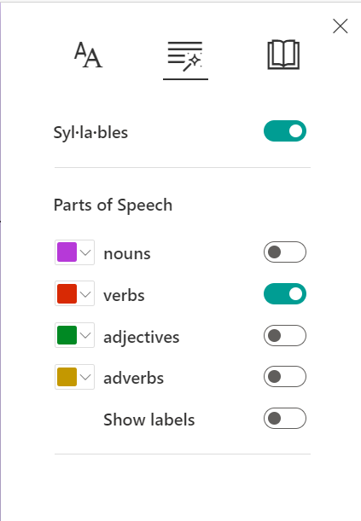
Task: Select the Grammar Options tab icon
Action: click(185, 56)
